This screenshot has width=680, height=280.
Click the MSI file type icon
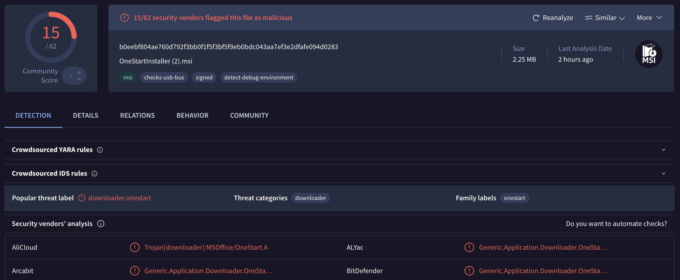[x=648, y=54]
